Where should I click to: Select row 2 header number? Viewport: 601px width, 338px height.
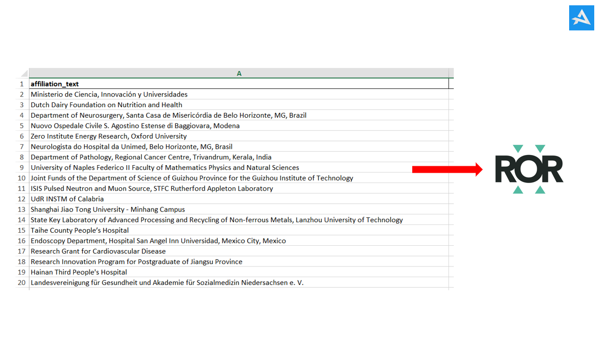[x=22, y=95]
